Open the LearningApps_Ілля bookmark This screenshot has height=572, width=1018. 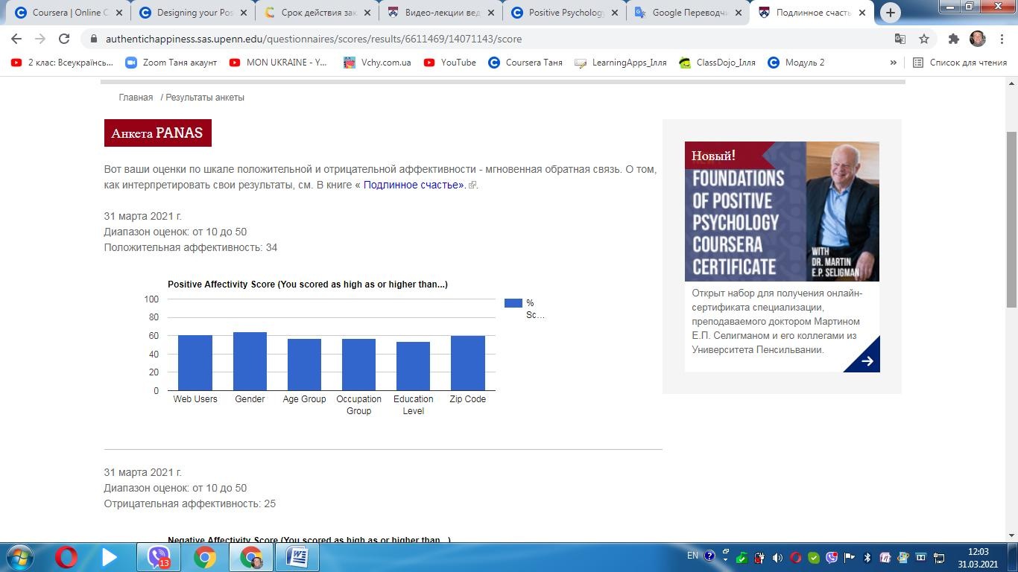(x=621, y=63)
